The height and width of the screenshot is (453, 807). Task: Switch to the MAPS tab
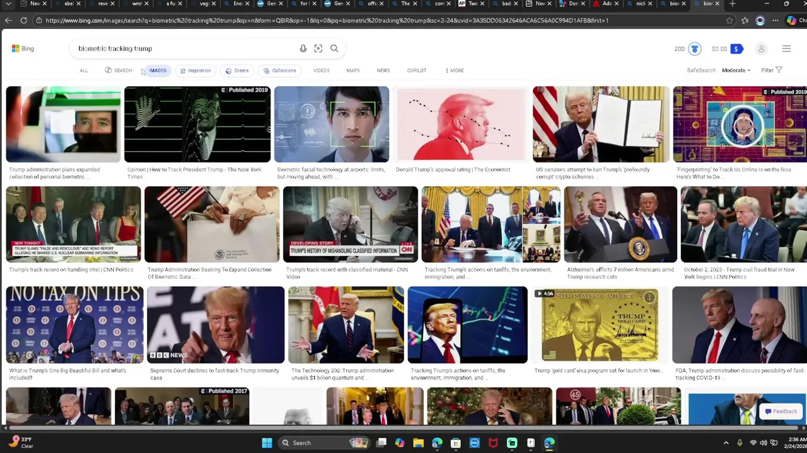click(353, 70)
